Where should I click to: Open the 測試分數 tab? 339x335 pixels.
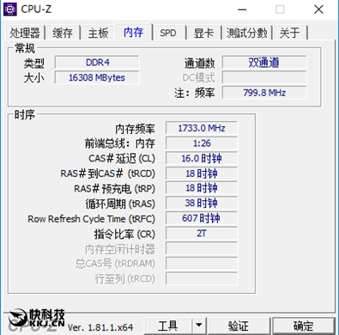click(x=247, y=33)
